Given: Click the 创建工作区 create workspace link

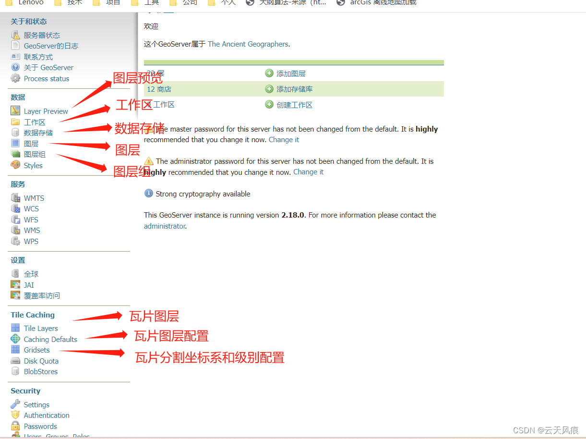Looking at the screenshot, I should point(294,105).
